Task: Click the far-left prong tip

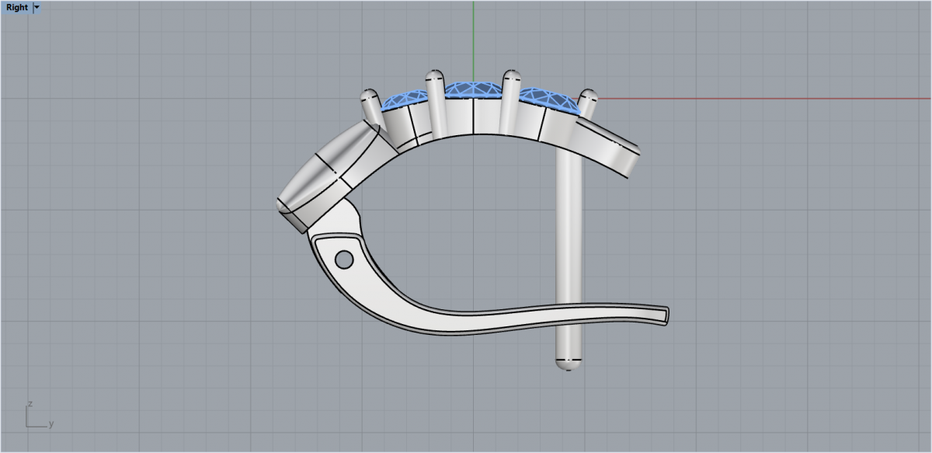Action: [x=369, y=96]
